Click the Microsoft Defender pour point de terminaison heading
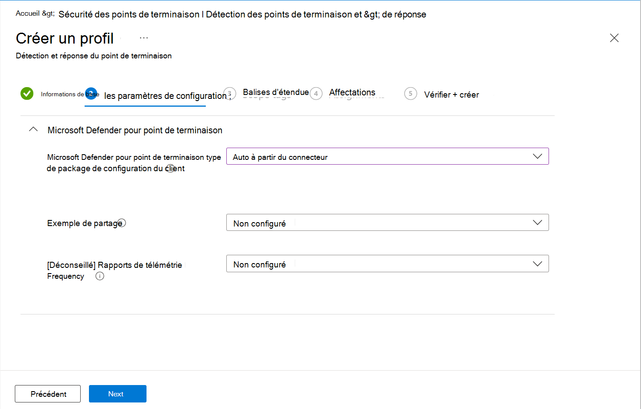 coord(135,130)
